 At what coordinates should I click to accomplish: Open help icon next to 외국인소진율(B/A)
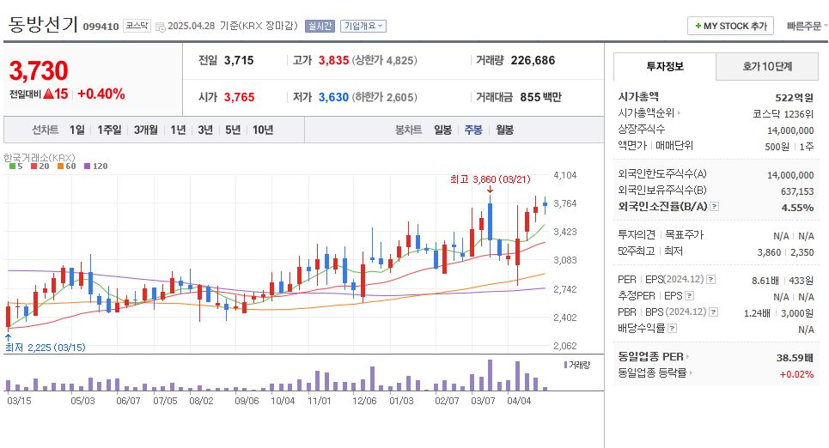pos(714,207)
